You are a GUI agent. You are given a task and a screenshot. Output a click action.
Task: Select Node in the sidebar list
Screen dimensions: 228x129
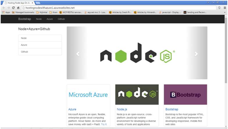tap(40, 38)
